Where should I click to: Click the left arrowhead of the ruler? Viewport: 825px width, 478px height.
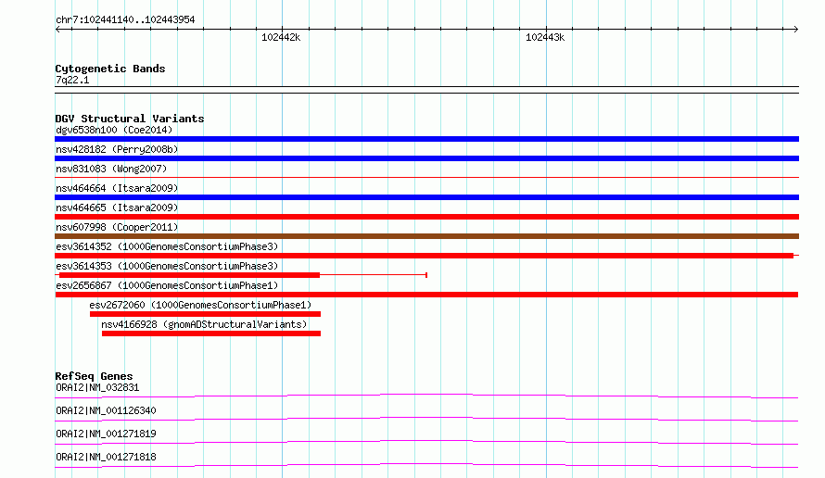tap(57, 30)
